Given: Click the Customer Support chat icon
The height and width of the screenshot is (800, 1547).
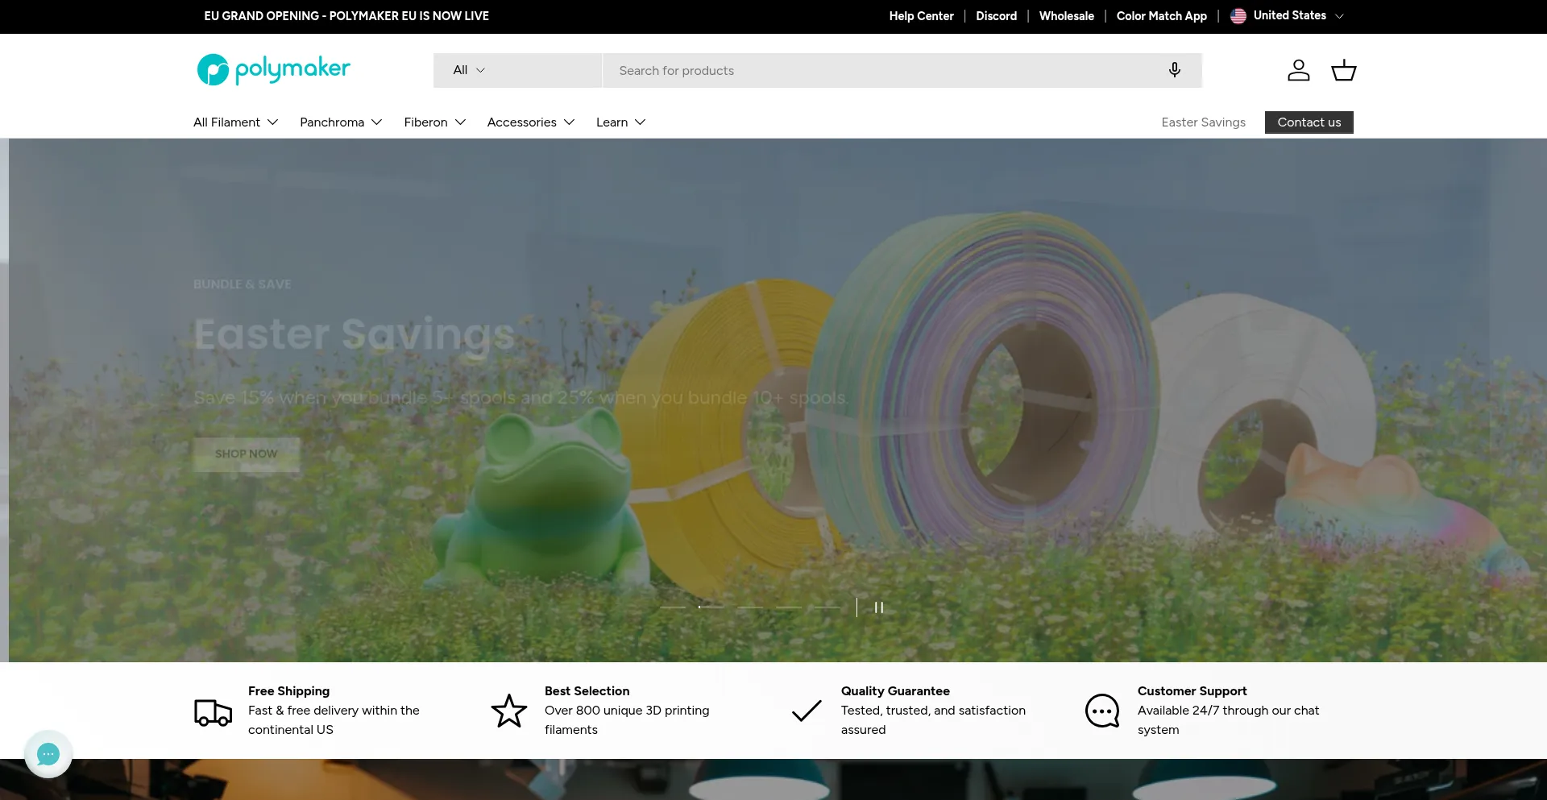Looking at the screenshot, I should point(1102,711).
